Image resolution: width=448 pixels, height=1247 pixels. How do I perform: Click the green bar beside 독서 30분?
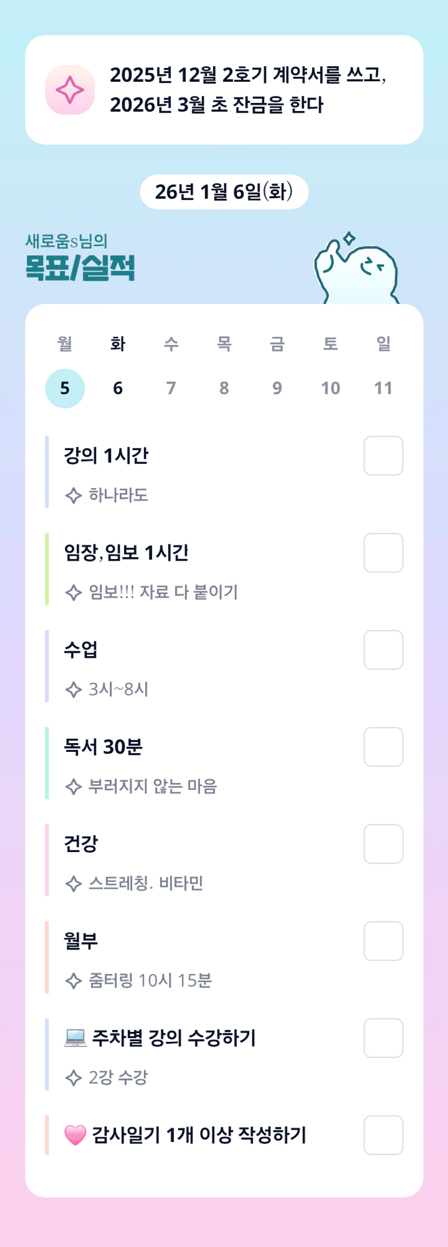(x=47, y=763)
